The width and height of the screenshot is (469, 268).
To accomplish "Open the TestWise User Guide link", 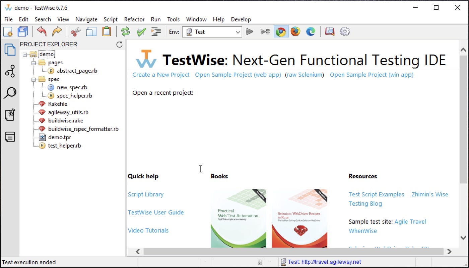I will [156, 212].
